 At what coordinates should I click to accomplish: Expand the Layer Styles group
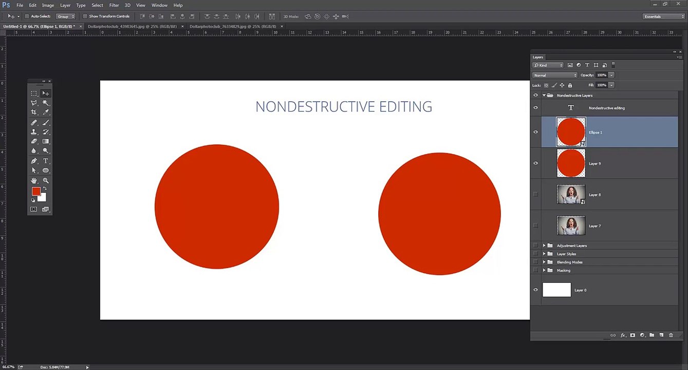pos(544,254)
